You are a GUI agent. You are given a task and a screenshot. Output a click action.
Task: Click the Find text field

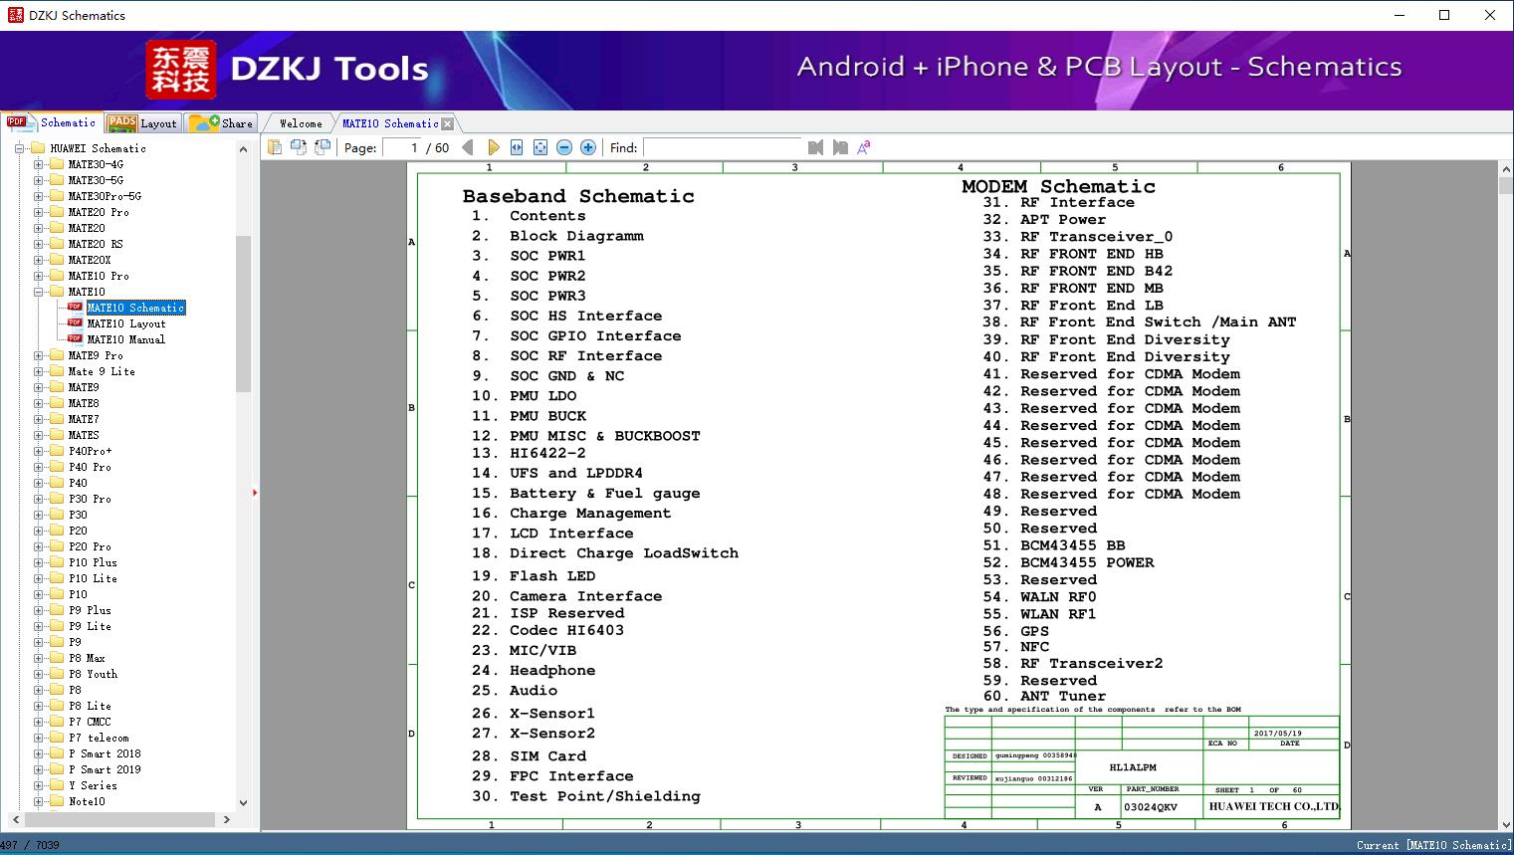pyautogui.click(x=722, y=147)
